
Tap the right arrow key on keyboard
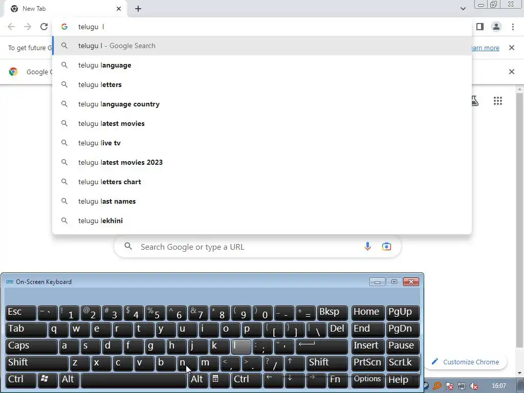(316, 380)
